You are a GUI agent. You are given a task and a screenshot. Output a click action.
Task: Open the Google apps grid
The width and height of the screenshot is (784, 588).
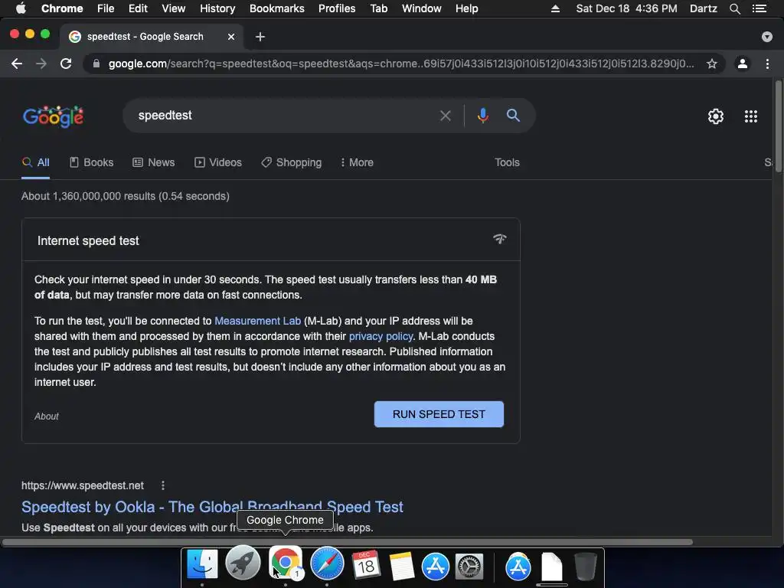click(x=751, y=116)
